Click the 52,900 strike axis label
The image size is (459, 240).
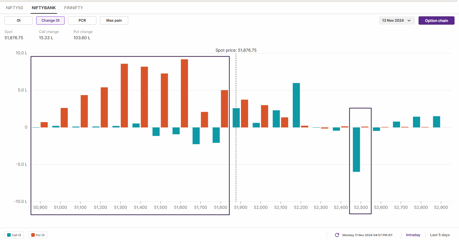coord(441,207)
